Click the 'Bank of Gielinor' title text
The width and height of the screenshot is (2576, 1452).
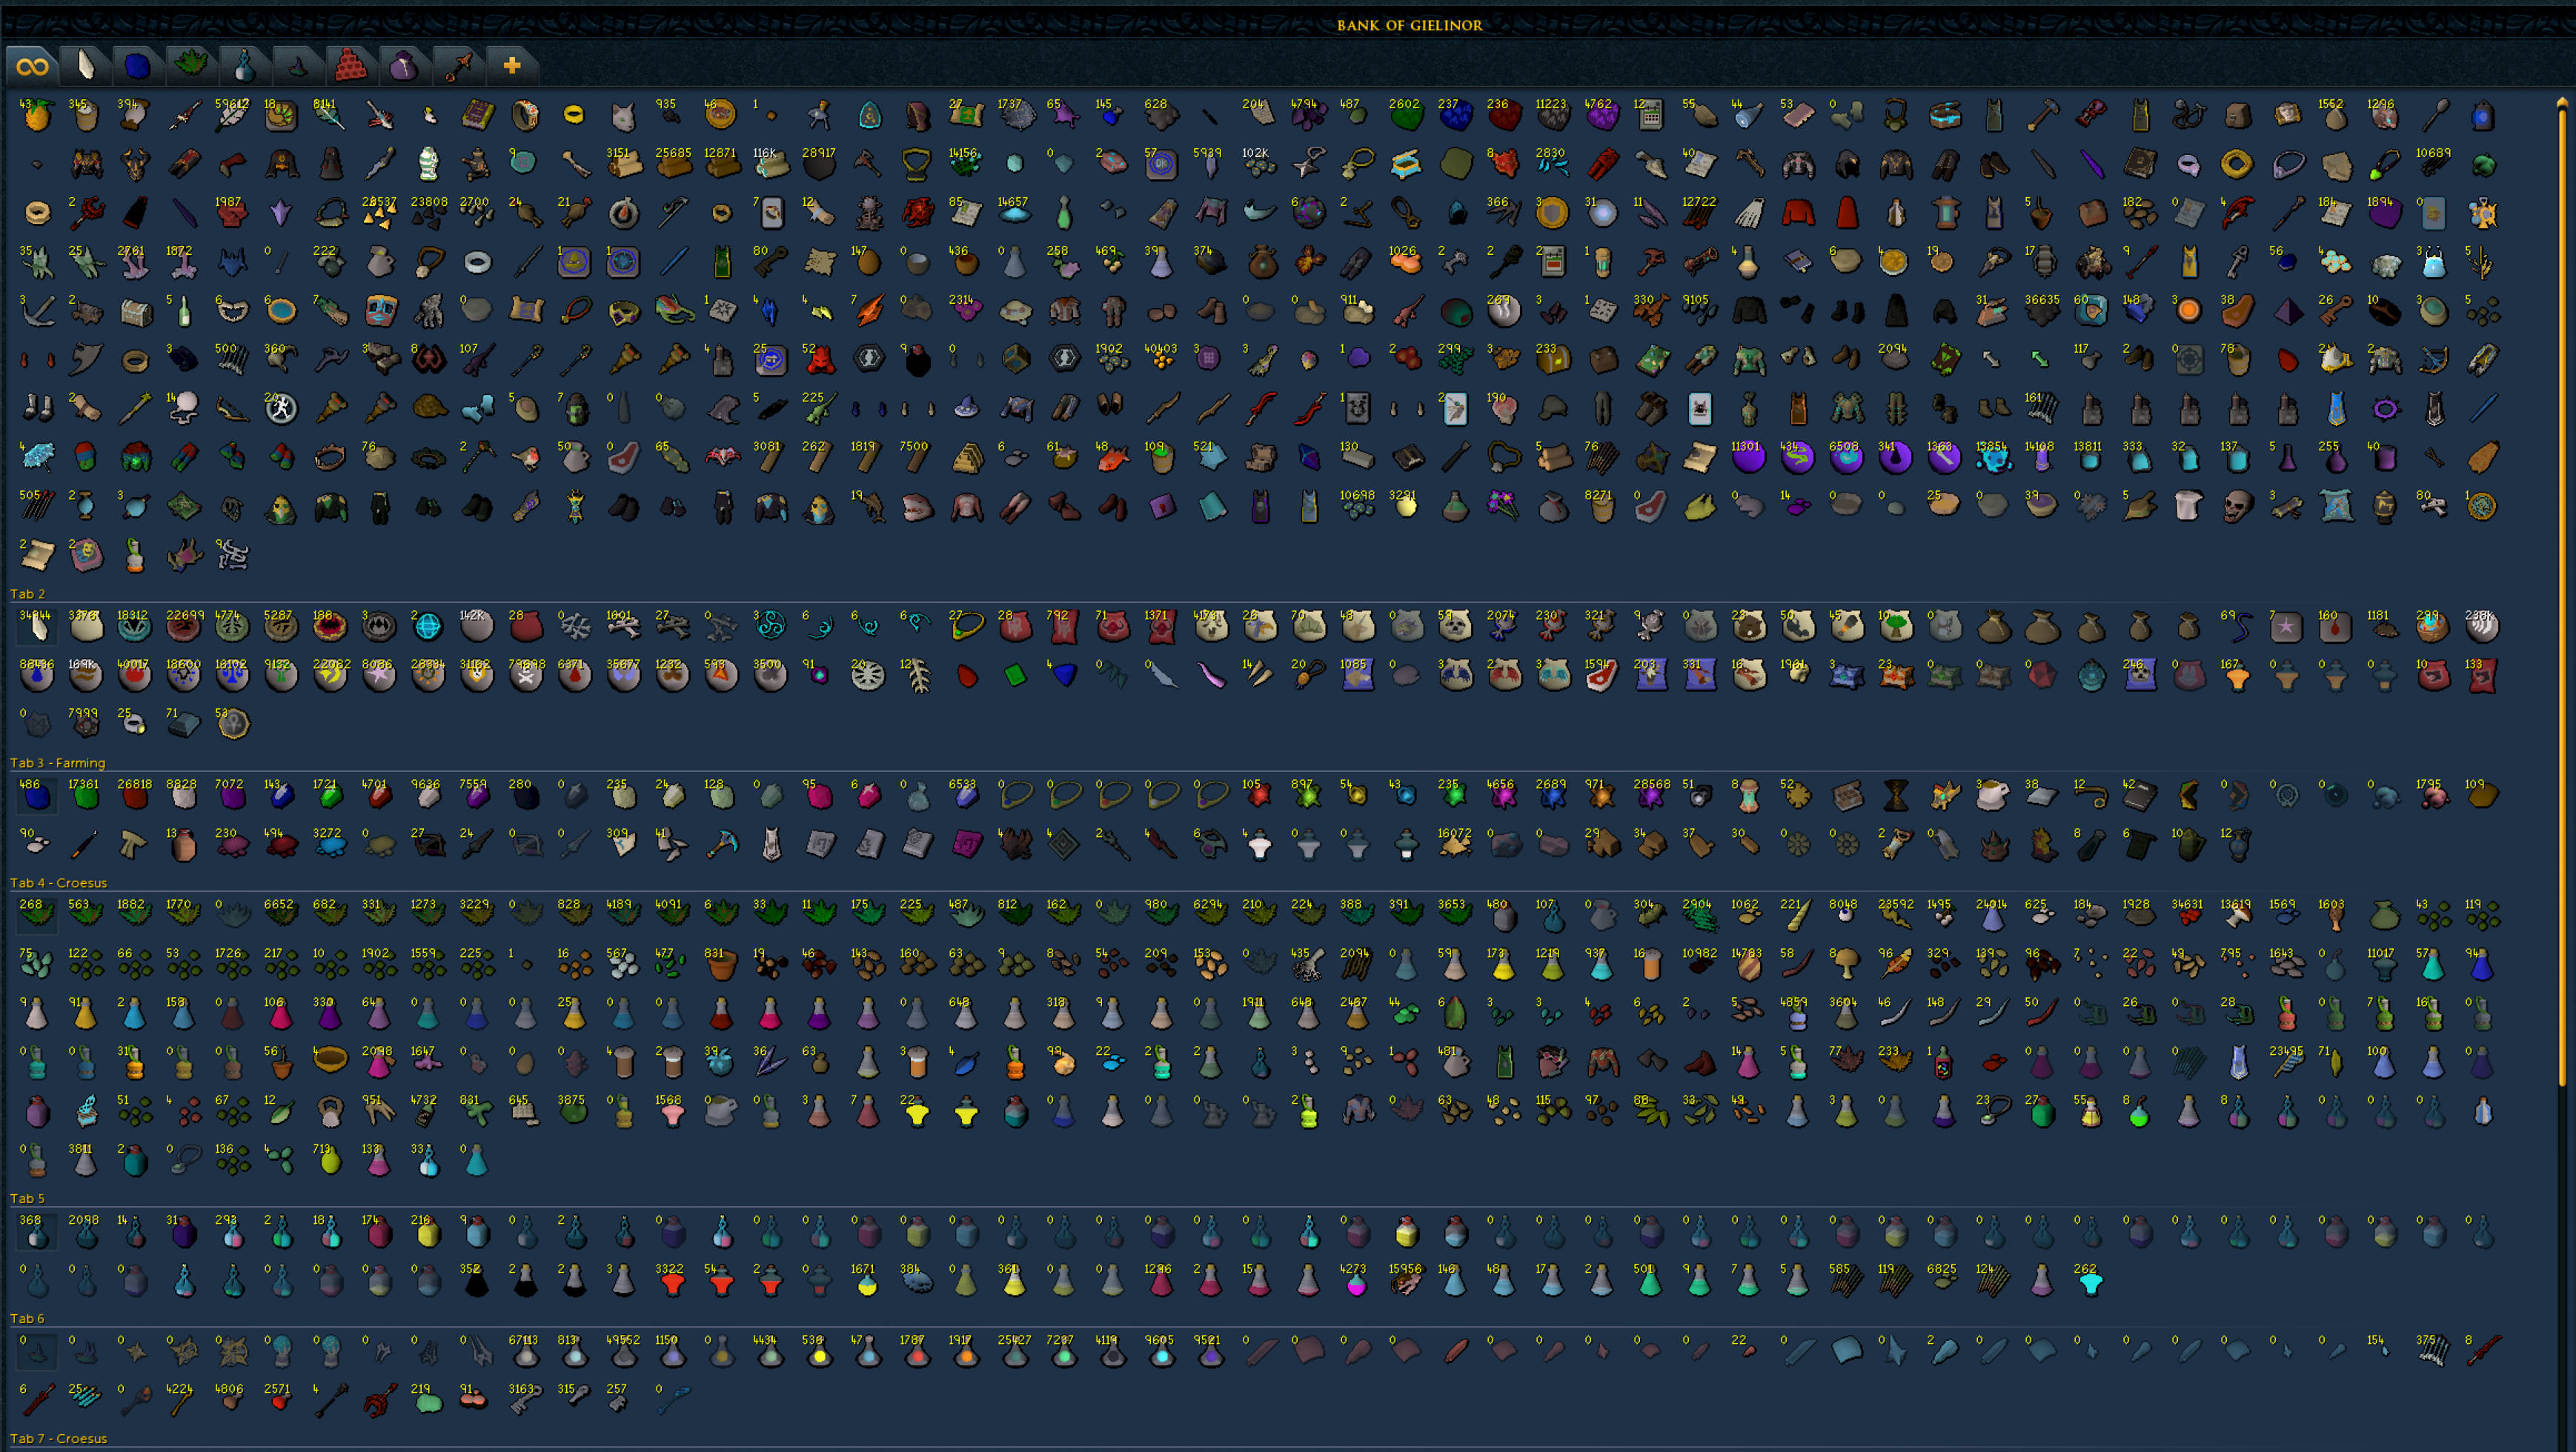click(x=1410, y=25)
